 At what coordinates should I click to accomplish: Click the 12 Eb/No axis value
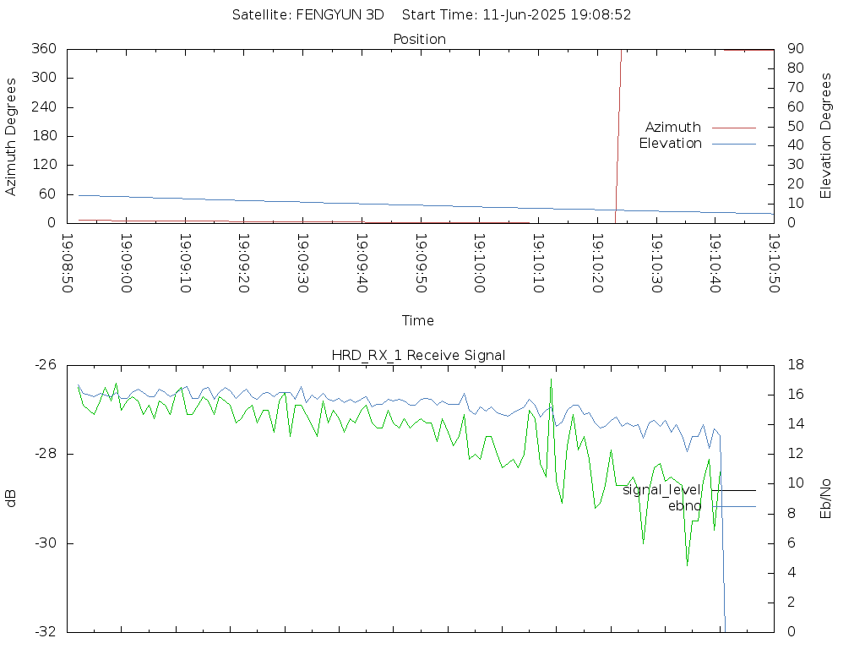(x=796, y=454)
